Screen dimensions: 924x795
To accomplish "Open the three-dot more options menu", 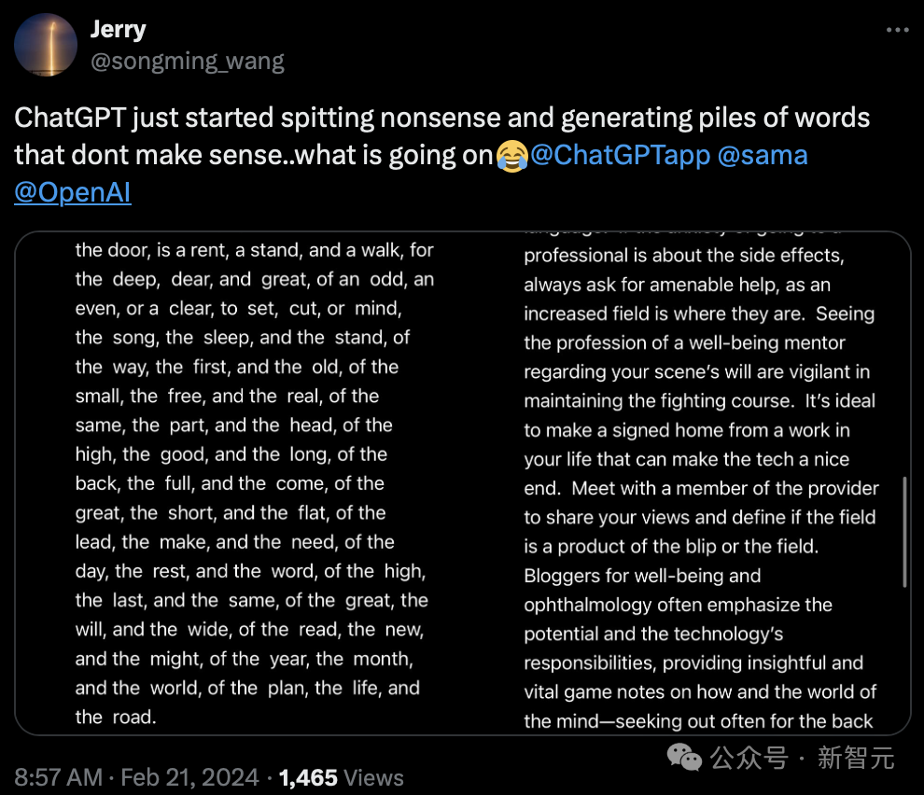I will coord(898,30).
